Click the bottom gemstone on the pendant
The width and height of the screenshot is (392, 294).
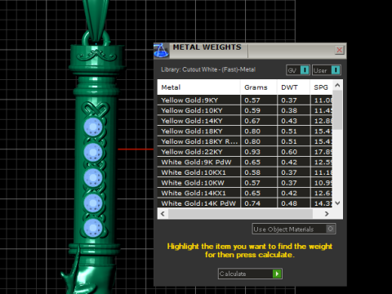93,228
